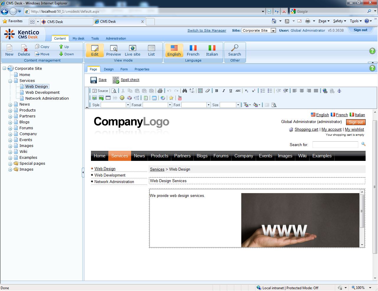Click the Find binoculars icon

[185, 91]
